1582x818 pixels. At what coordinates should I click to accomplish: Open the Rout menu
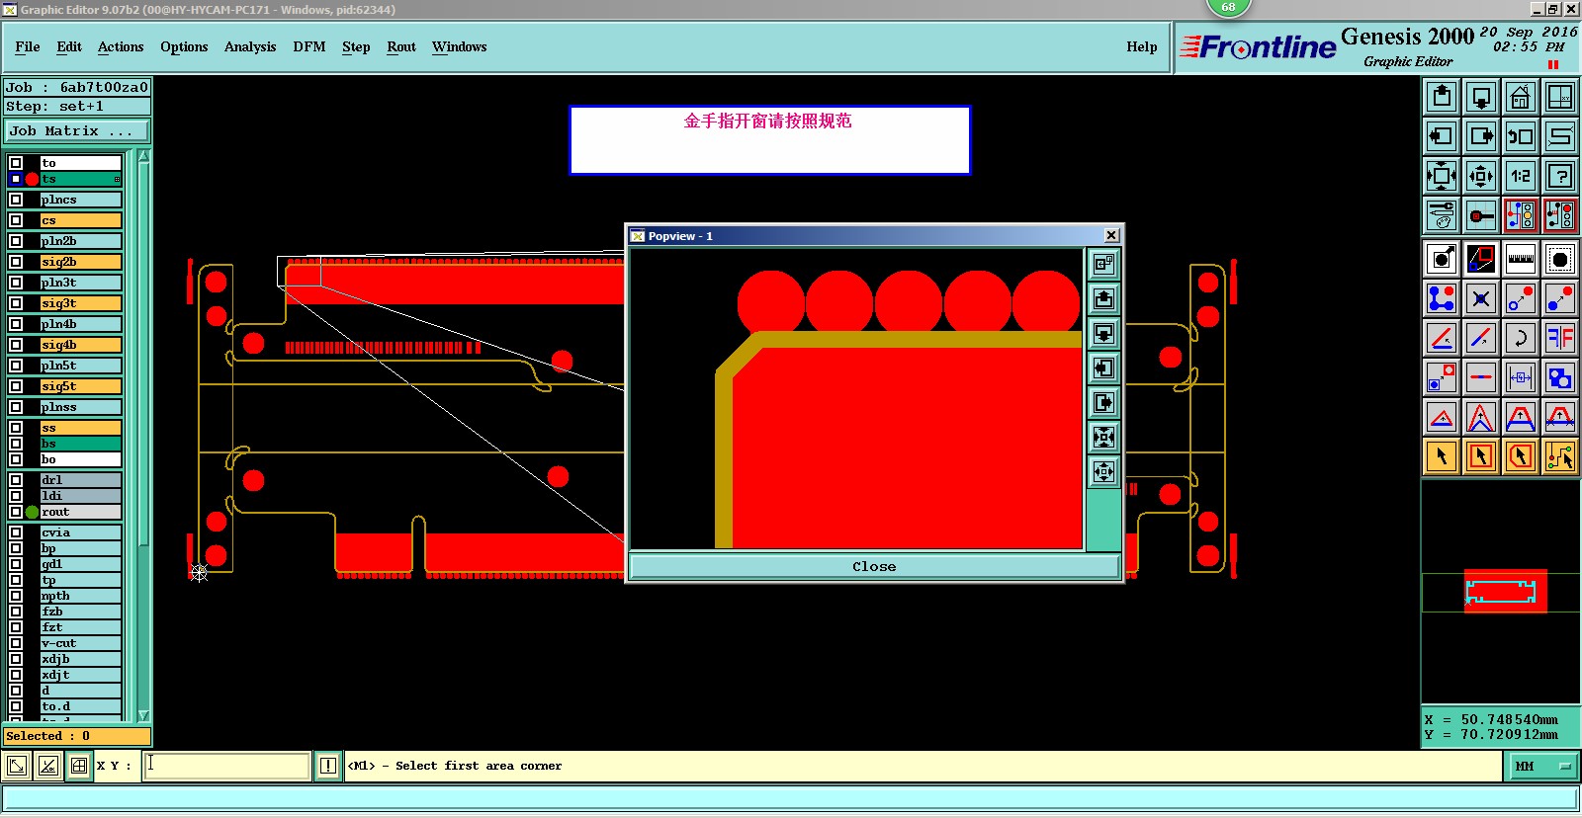[x=401, y=46]
